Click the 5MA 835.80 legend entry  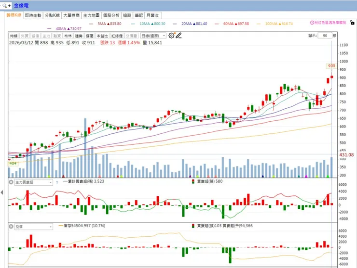click(106, 24)
